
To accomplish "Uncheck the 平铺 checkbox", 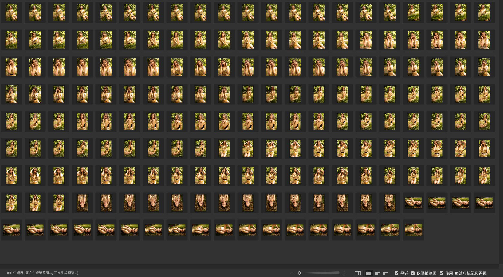I will pyautogui.click(x=396, y=273).
